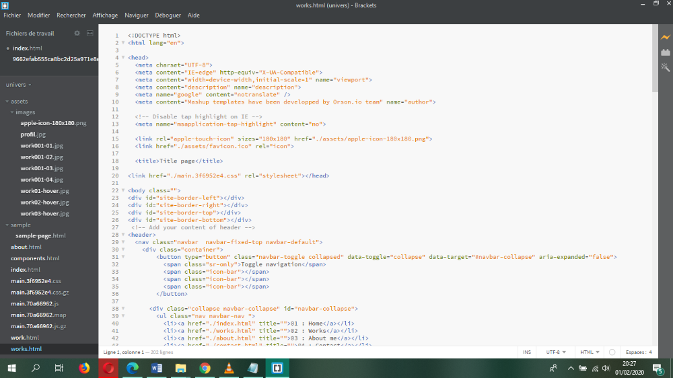The height and width of the screenshot is (378, 673).
Task: Click Brackets app icon in title bar
Action: point(5,5)
